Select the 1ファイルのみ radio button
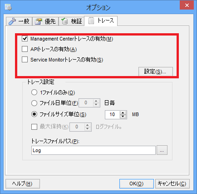 pos(34,92)
